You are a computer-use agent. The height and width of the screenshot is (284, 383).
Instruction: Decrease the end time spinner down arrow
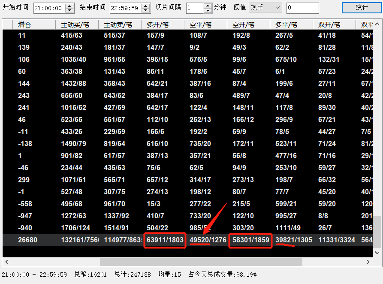point(146,10)
